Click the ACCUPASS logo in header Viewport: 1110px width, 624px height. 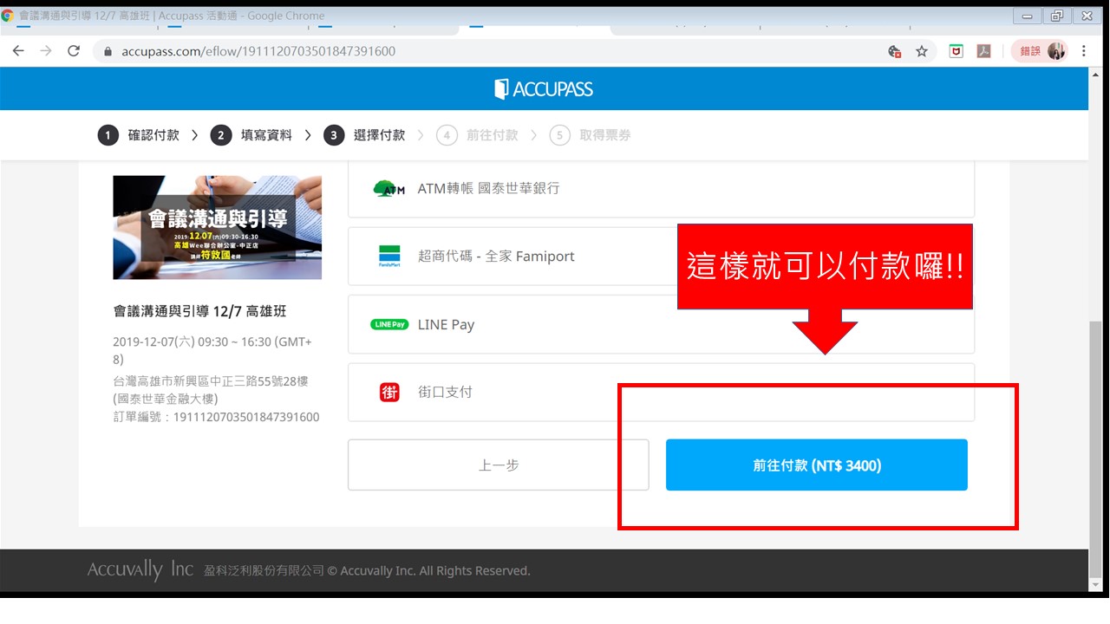tap(544, 89)
